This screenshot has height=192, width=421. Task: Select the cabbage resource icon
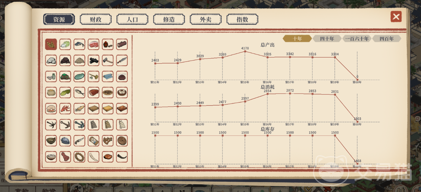(x=65, y=44)
